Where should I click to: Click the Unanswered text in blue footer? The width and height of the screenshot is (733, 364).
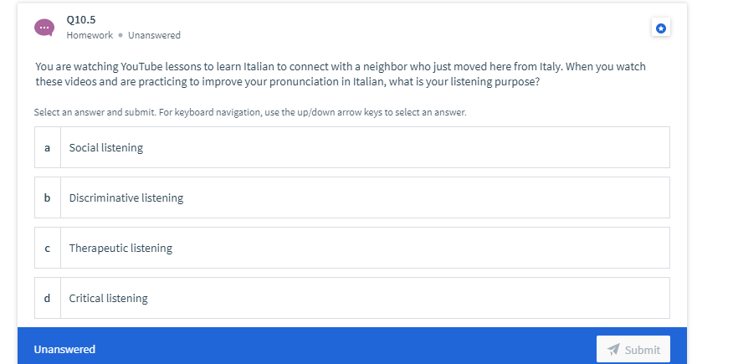64,350
